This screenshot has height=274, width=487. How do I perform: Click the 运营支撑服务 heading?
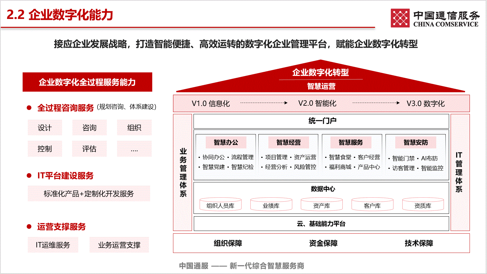click(61, 227)
